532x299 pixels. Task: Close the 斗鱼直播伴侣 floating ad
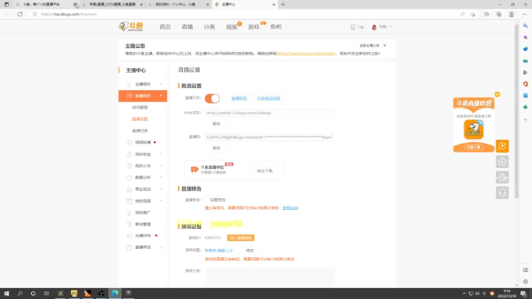pyautogui.click(x=497, y=94)
